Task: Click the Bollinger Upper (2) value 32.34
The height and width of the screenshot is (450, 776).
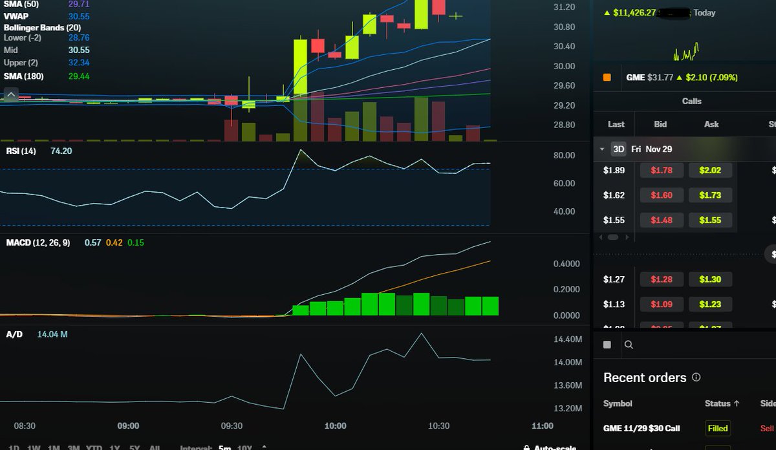Action: coord(79,63)
